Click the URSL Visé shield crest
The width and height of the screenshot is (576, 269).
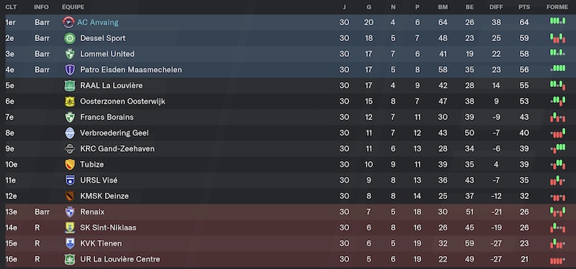click(x=70, y=181)
